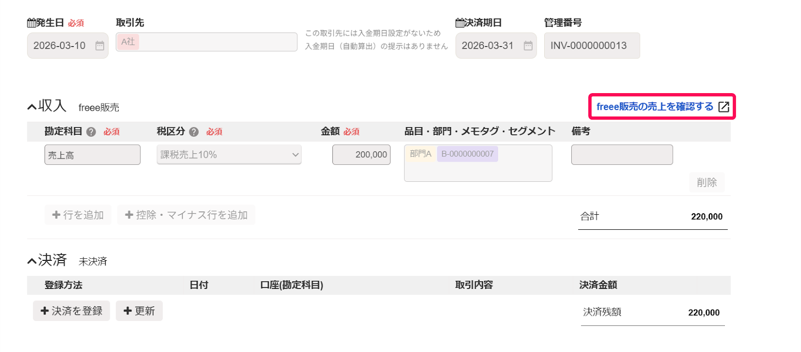Screen dimensions: 801x352
Task: Click the A社 partner tag
Action: [128, 42]
